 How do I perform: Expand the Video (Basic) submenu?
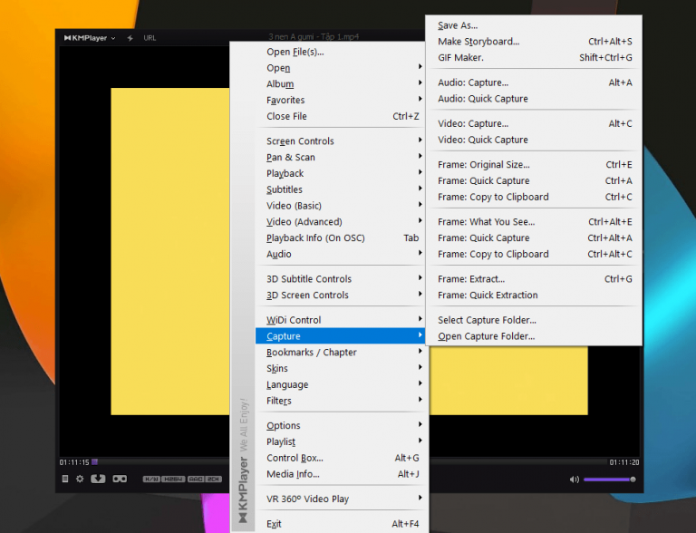pyautogui.click(x=342, y=206)
